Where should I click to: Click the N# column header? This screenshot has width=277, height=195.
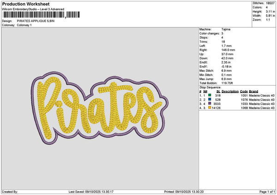coord(205,92)
